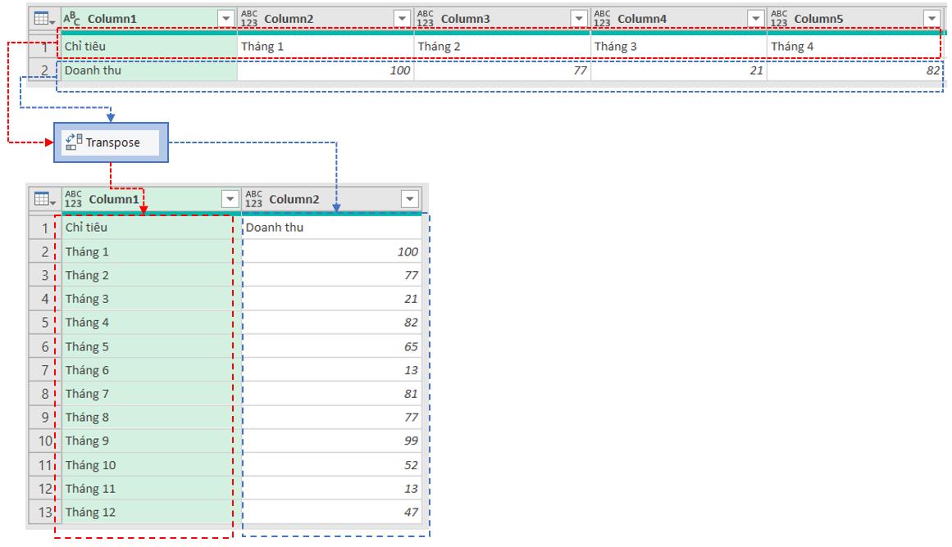The height and width of the screenshot is (547, 952).
Task: Click the 'Tháng 4' cell in the top table
Action: pos(855,46)
